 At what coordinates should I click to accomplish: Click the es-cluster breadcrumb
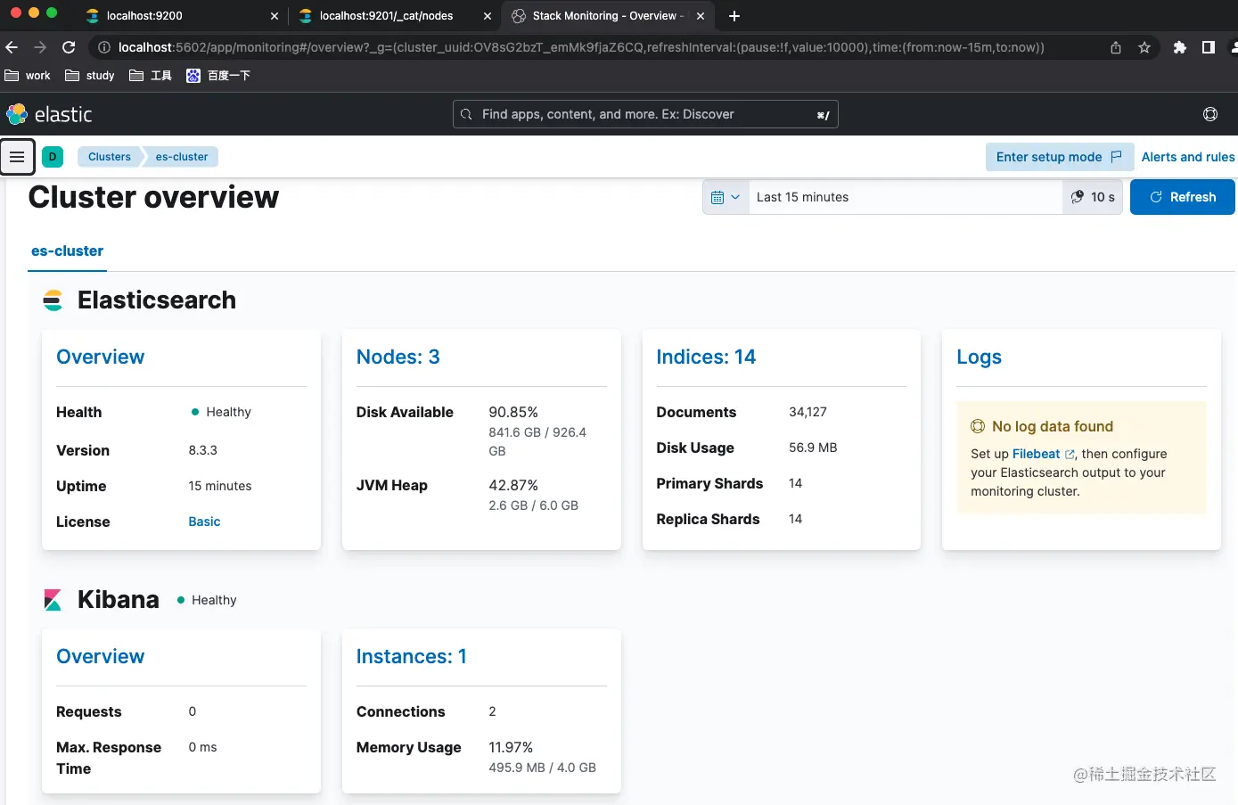(x=182, y=157)
